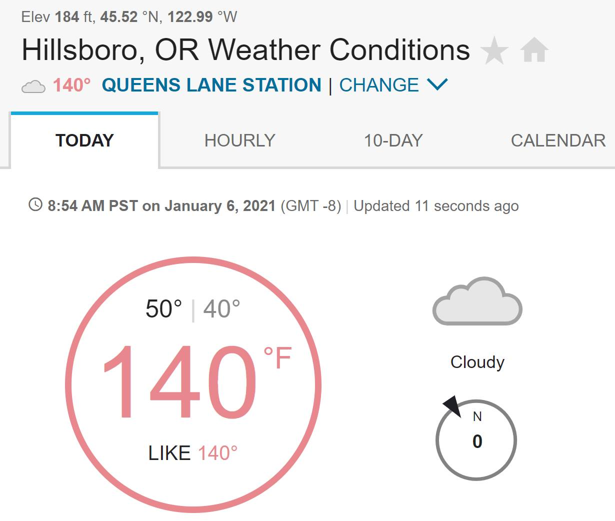Click the 50° high temperature value
The image size is (615, 521).
pyautogui.click(x=163, y=308)
